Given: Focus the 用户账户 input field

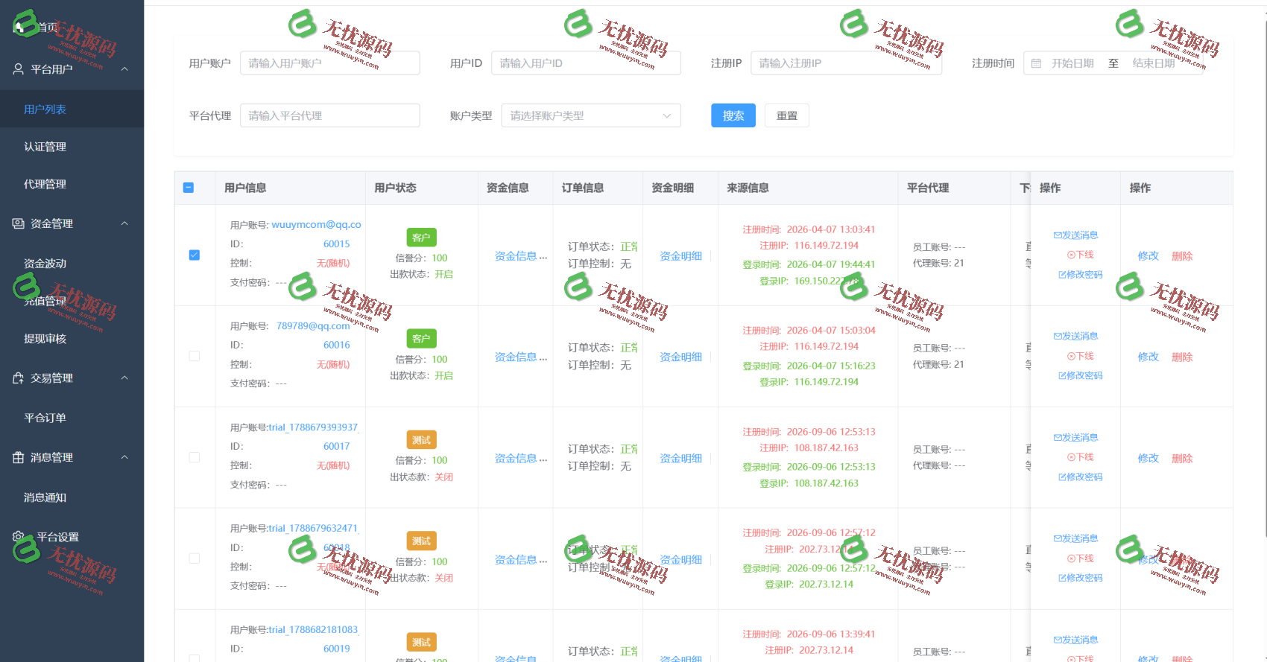Looking at the screenshot, I should click(330, 63).
